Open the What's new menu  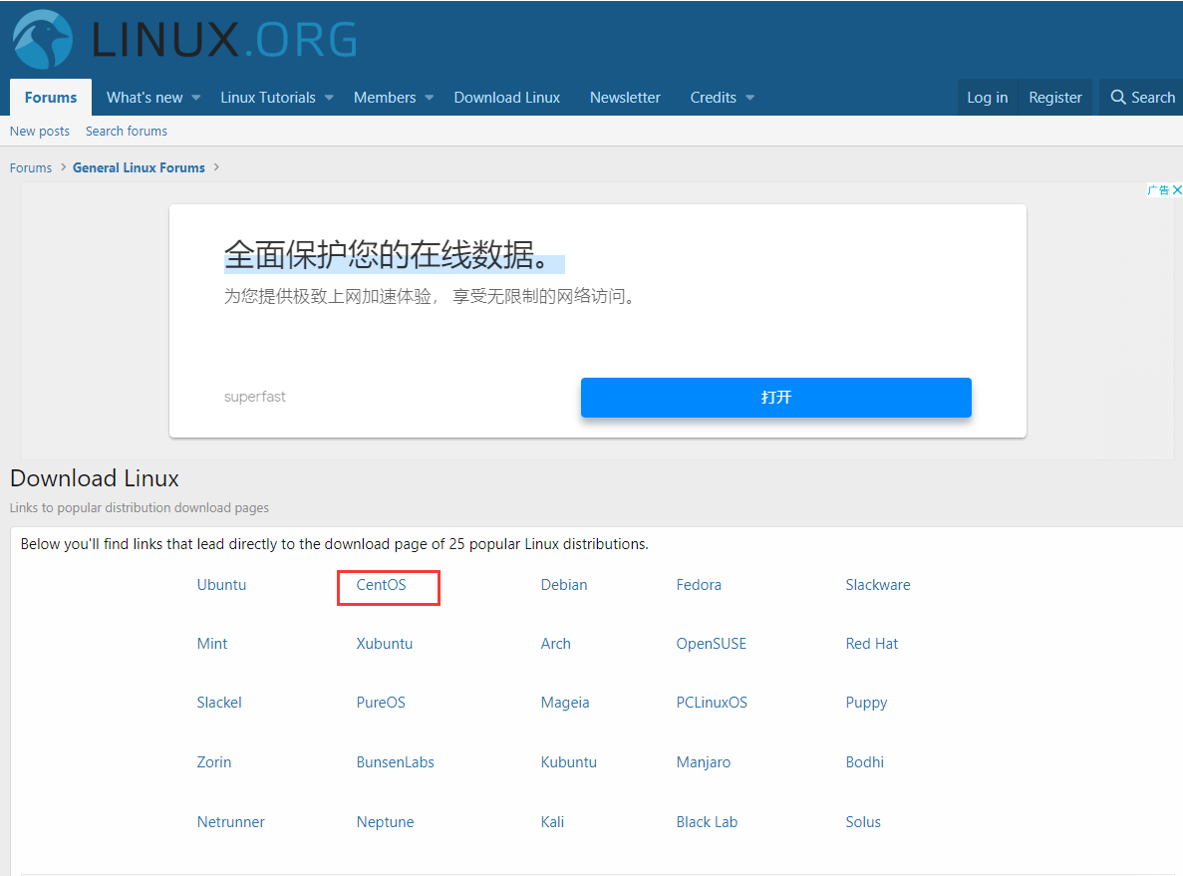pyautogui.click(x=145, y=98)
